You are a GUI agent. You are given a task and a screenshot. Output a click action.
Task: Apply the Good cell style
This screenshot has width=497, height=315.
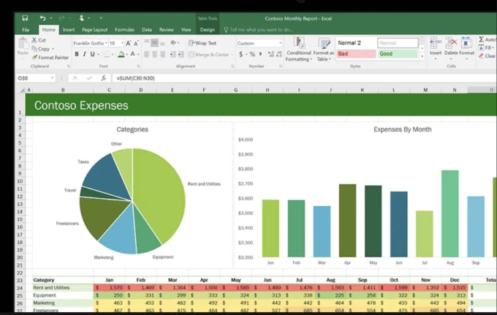tap(398, 54)
